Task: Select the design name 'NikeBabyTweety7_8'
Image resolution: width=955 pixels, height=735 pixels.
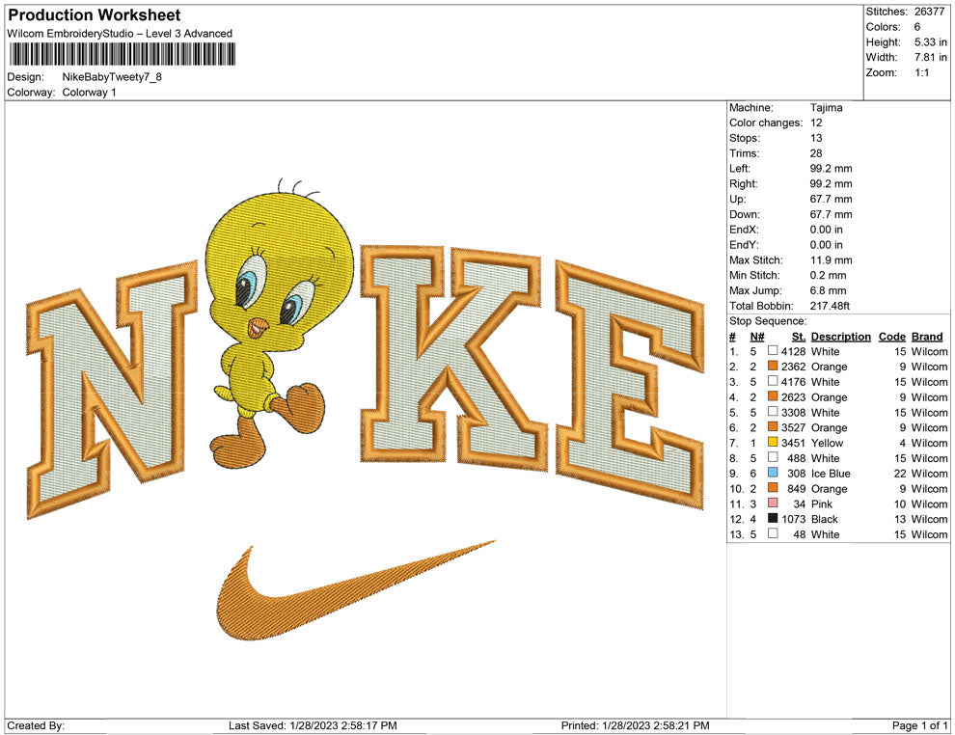Action: 112,77
